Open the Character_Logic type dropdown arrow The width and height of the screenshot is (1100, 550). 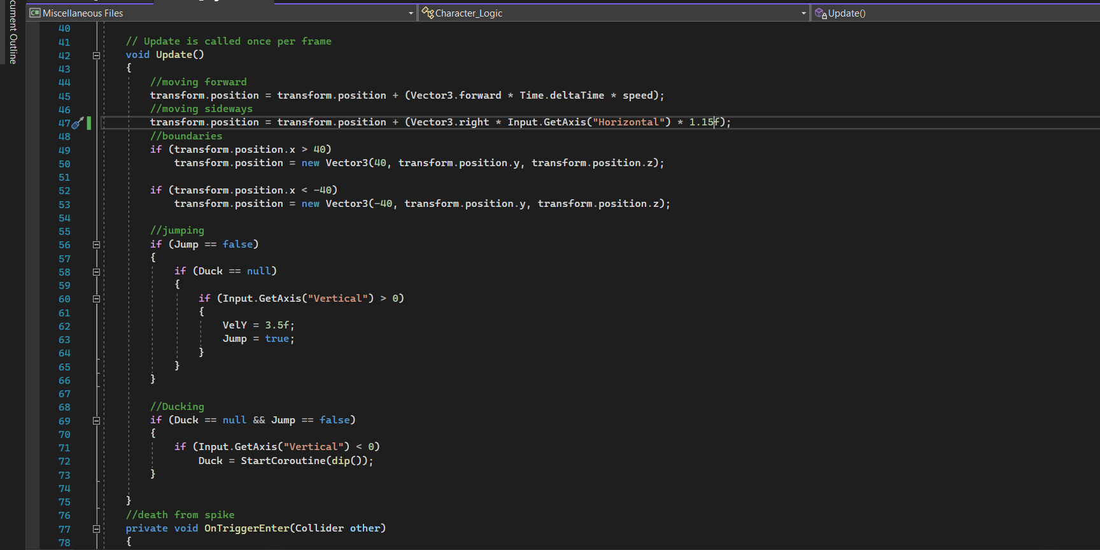coord(803,13)
